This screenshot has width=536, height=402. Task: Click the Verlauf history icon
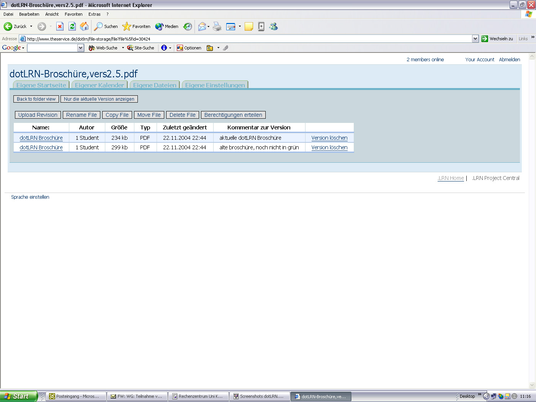pyautogui.click(x=187, y=26)
